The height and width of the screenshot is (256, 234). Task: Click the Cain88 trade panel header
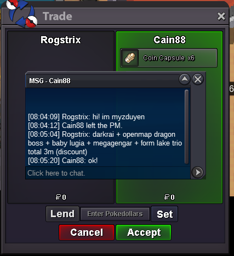click(x=169, y=40)
